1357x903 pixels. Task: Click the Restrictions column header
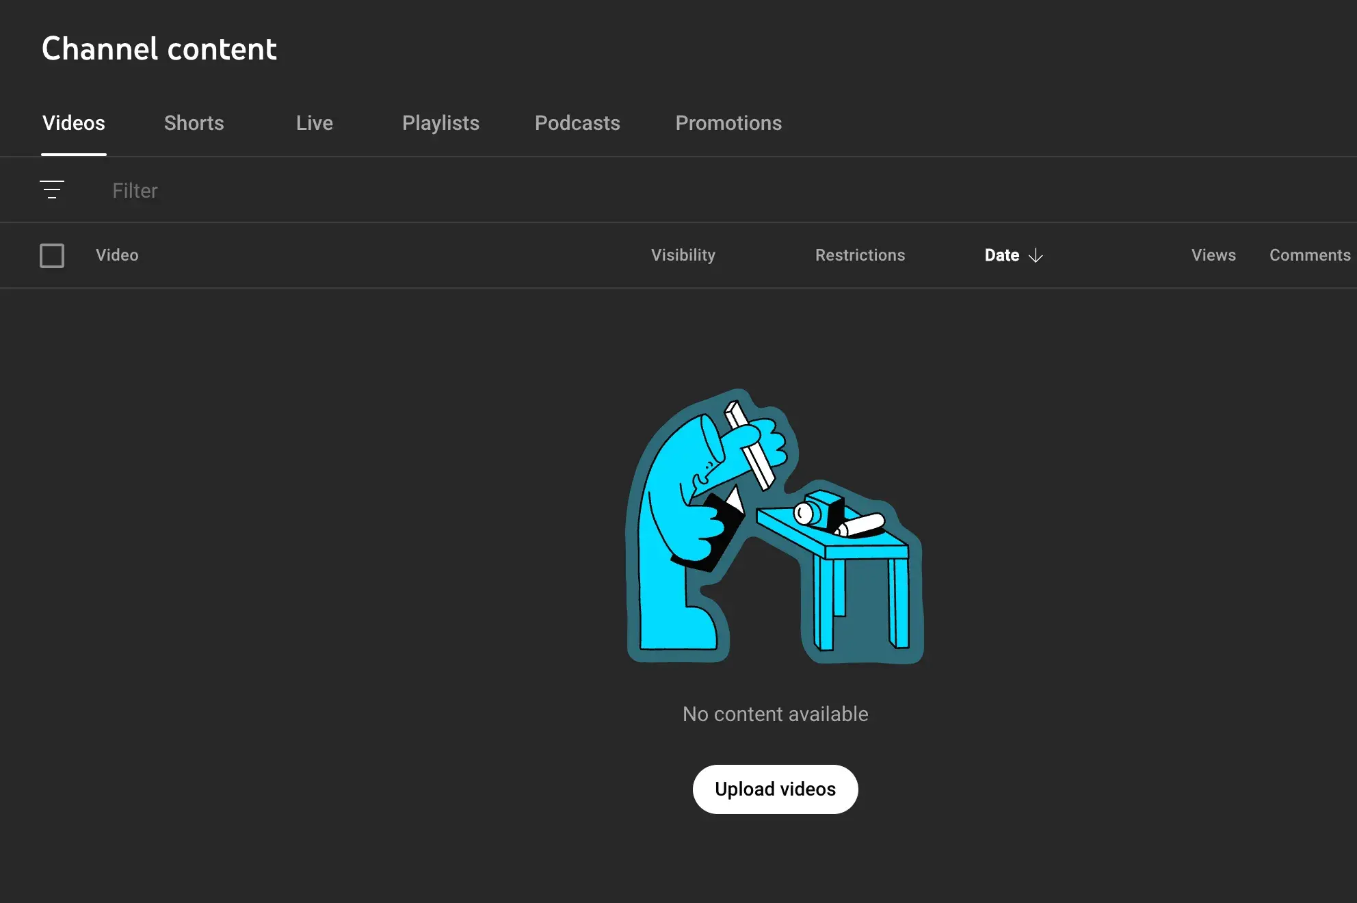coord(860,255)
